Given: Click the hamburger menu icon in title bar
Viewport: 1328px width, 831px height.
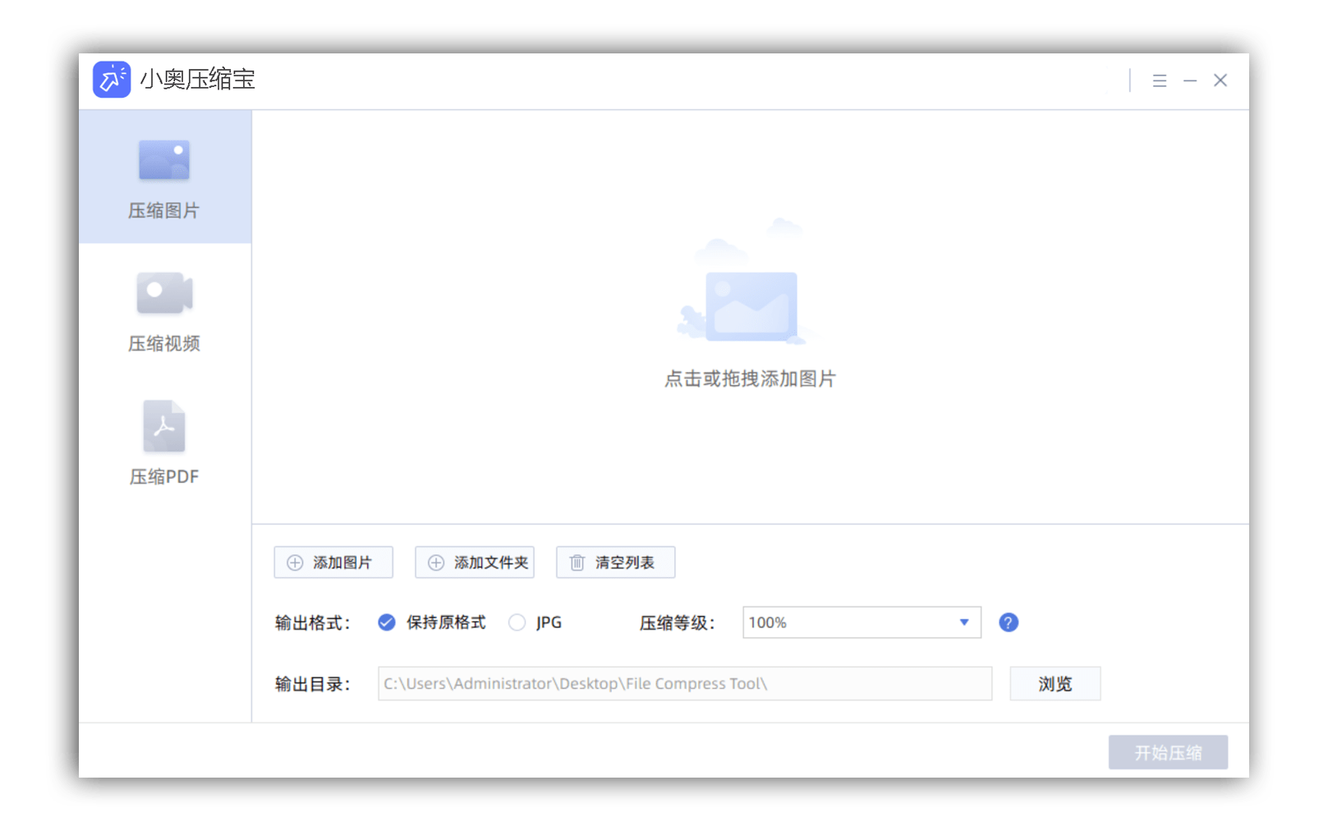Looking at the screenshot, I should [x=1159, y=80].
